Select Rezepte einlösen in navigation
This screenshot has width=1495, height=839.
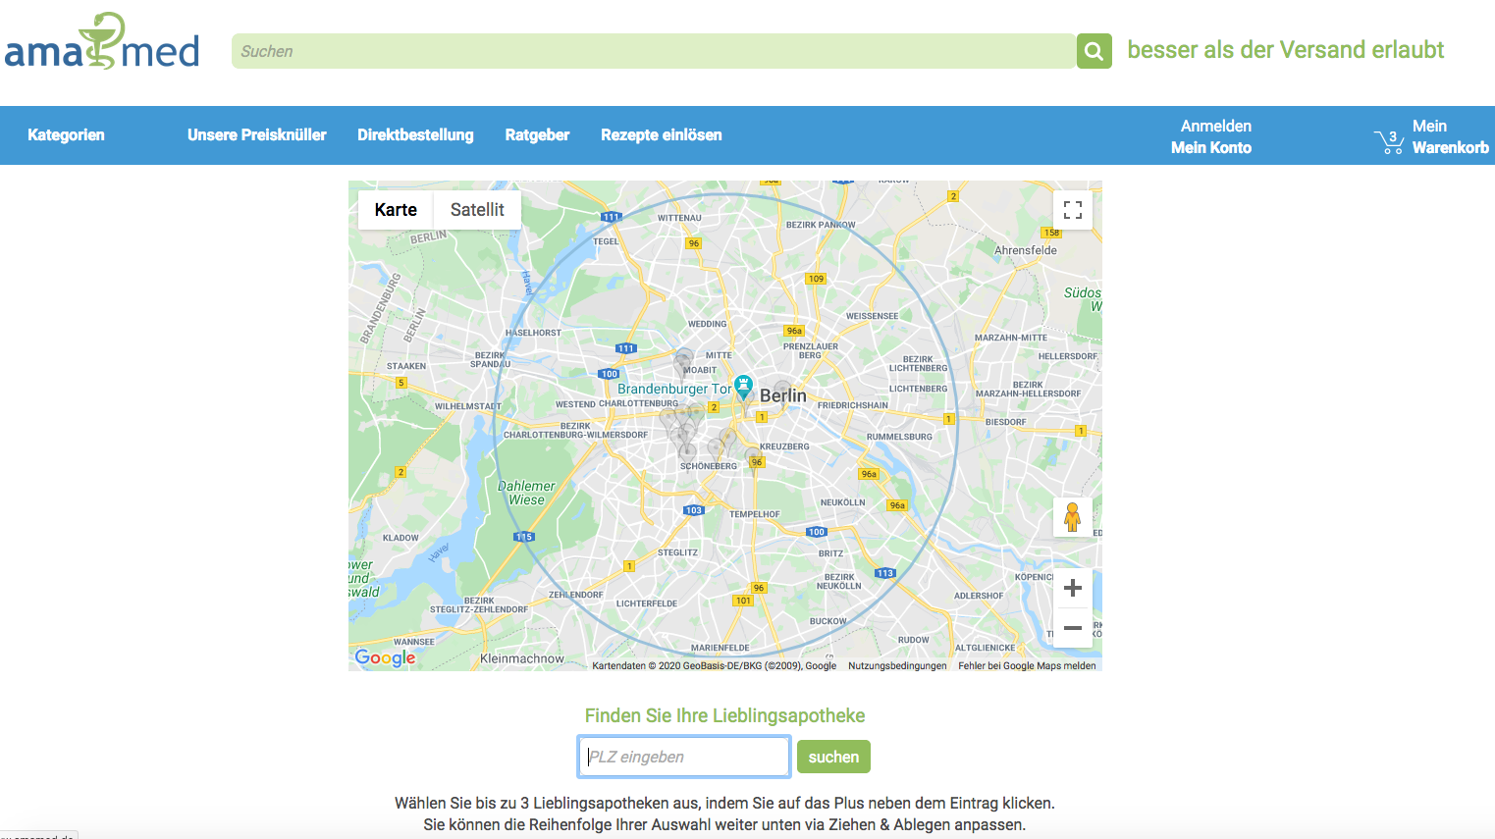click(x=661, y=135)
